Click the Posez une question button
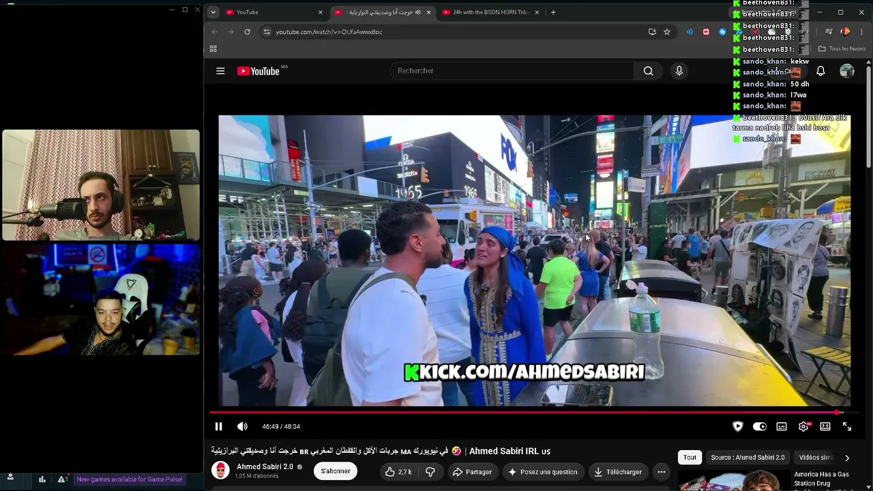873x491 pixels. click(x=543, y=472)
